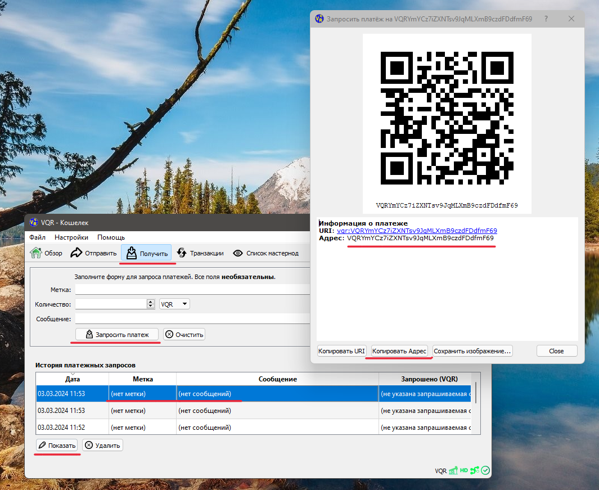The image size is (599, 490).
Task: Switch to the Получить receive tab
Action: (x=146, y=253)
